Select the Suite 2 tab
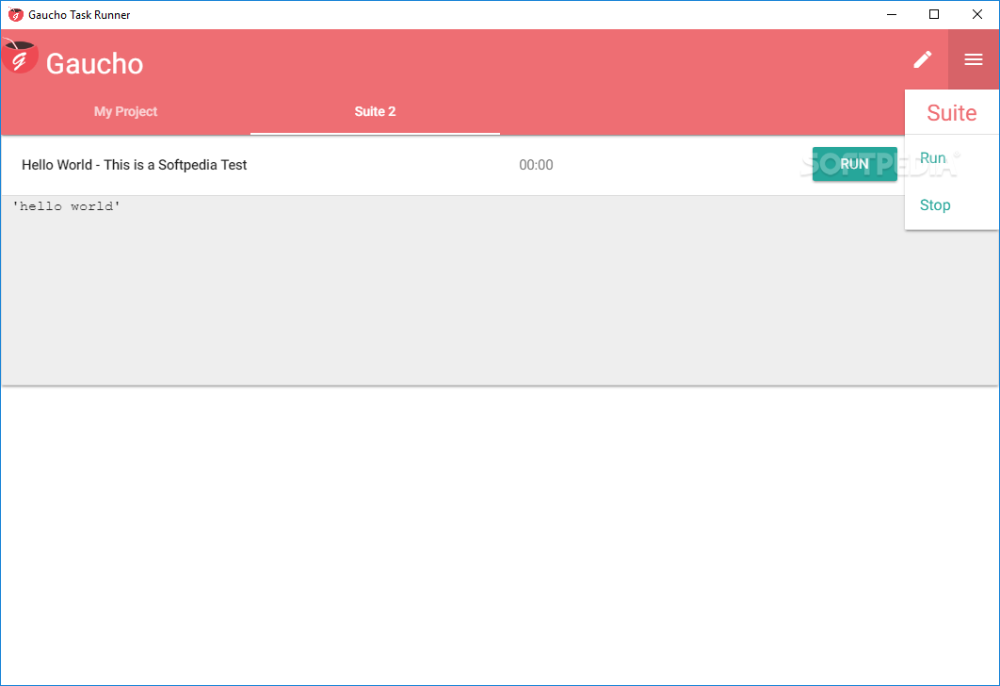This screenshot has width=1000, height=686. tap(375, 112)
